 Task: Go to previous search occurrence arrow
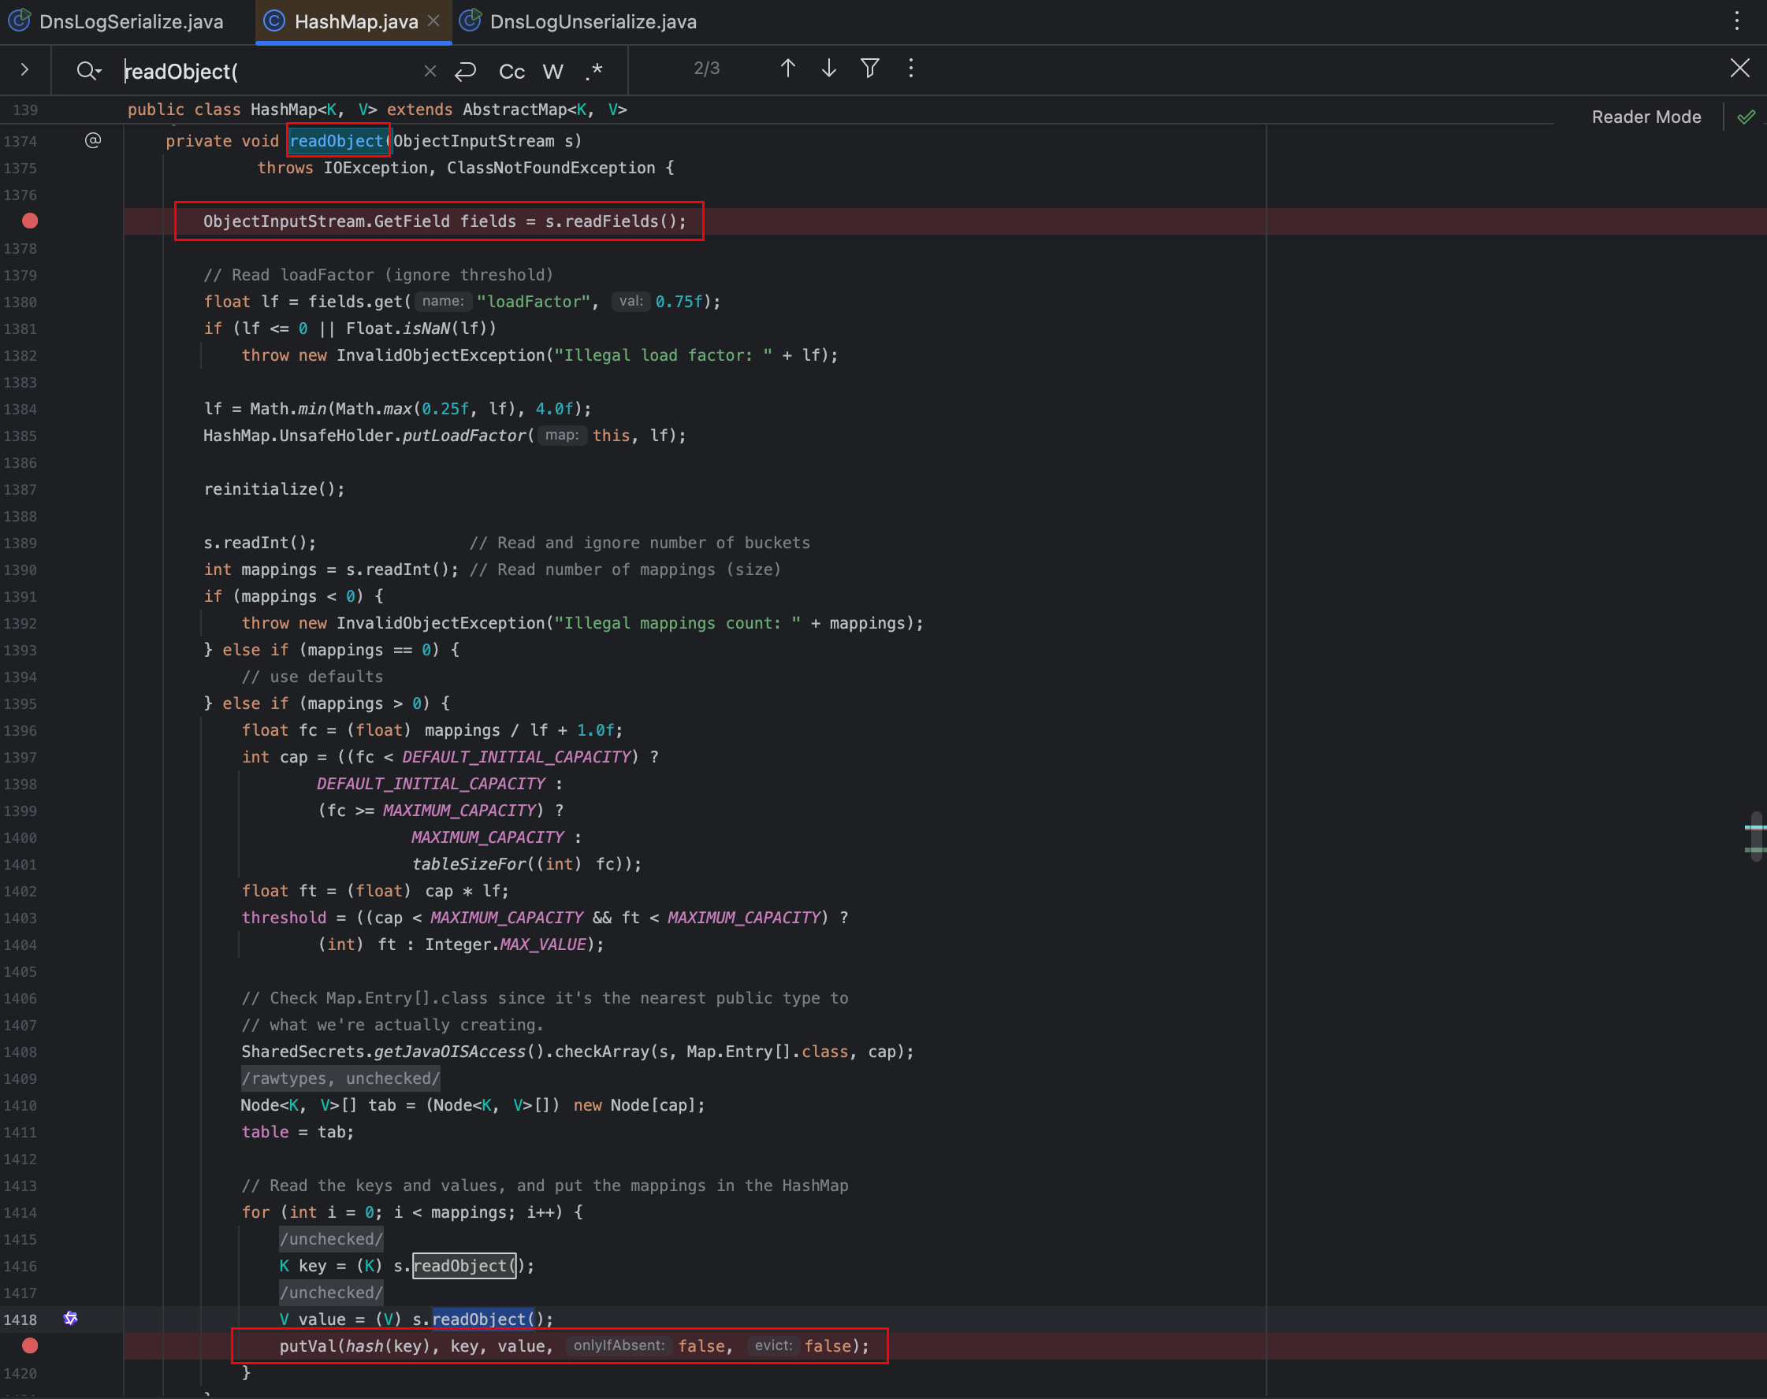(x=787, y=69)
